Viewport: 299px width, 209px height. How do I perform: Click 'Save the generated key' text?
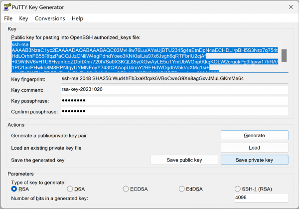point(38,160)
